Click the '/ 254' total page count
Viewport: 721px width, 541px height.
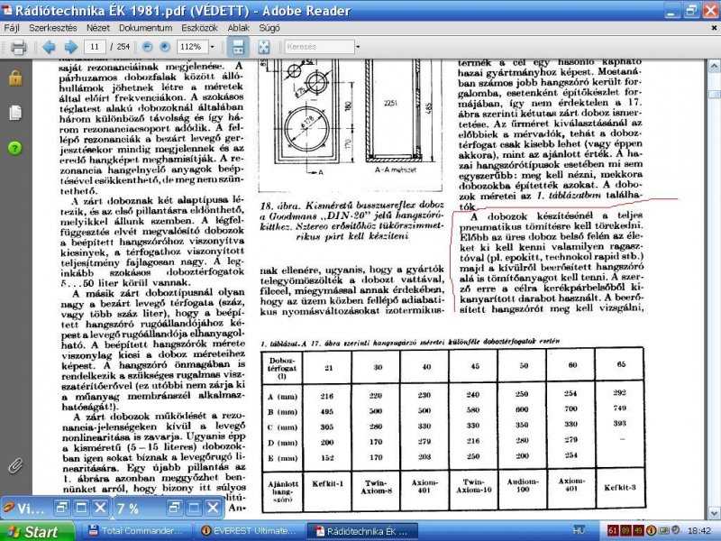pos(120,47)
